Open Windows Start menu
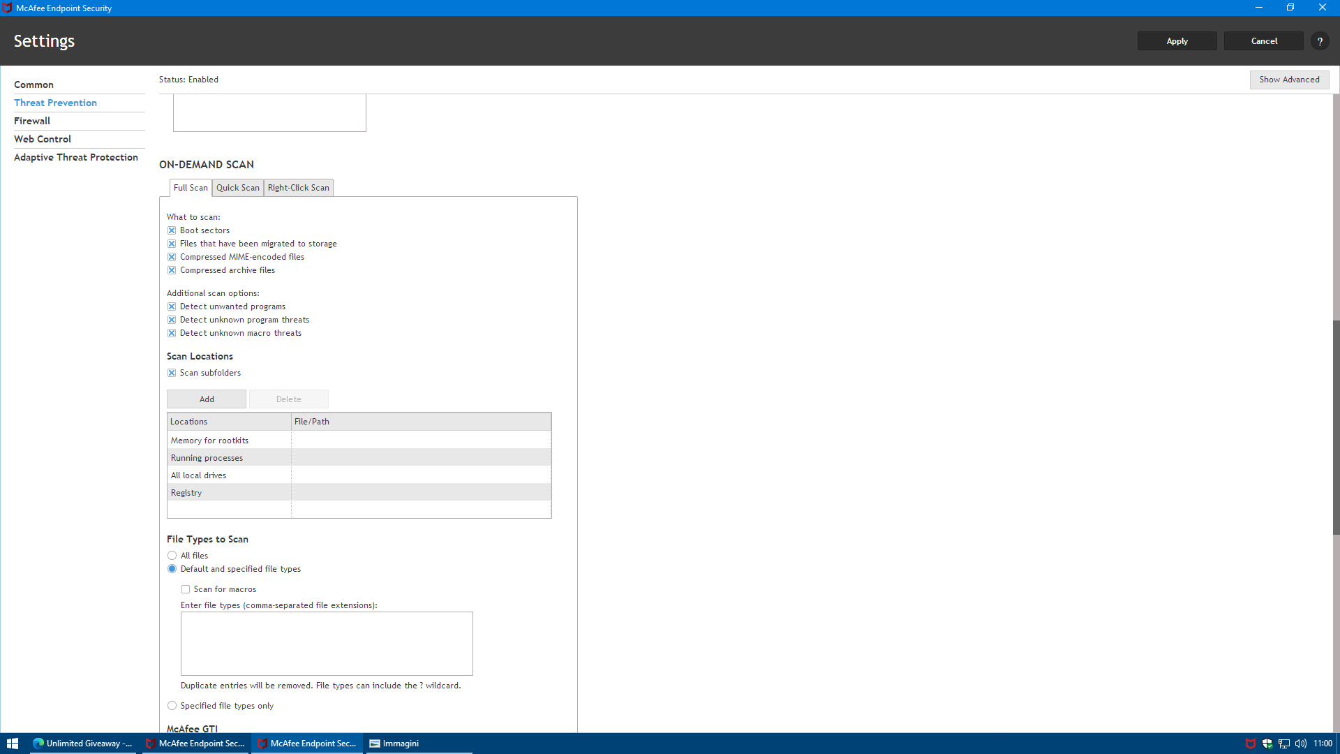 coord(13,744)
